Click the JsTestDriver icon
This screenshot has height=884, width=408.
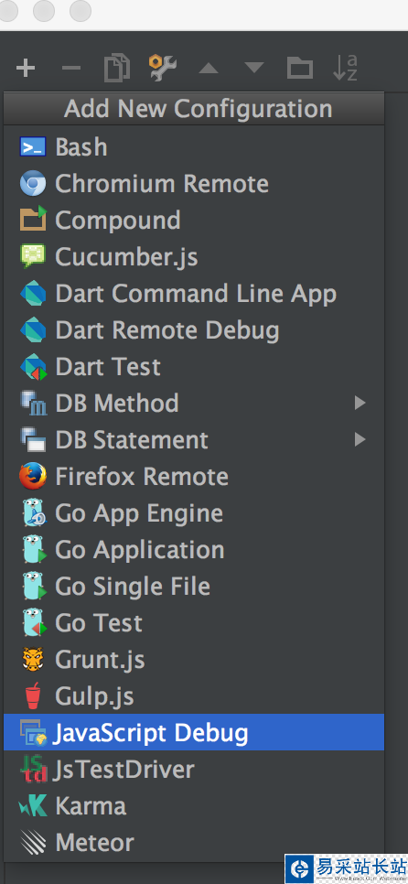click(33, 770)
